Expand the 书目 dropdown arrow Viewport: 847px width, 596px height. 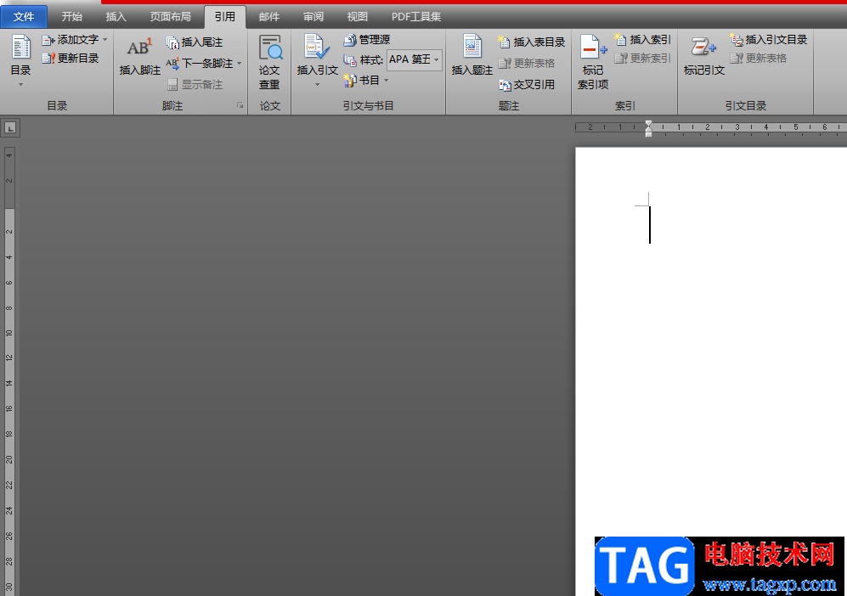pyautogui.click(x=386, y=81)
